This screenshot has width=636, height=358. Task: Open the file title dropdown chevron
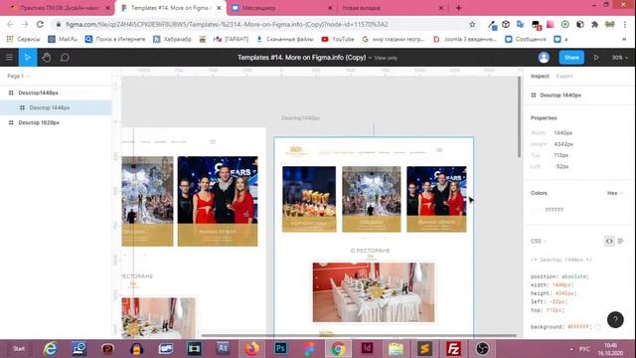[370, 58]
